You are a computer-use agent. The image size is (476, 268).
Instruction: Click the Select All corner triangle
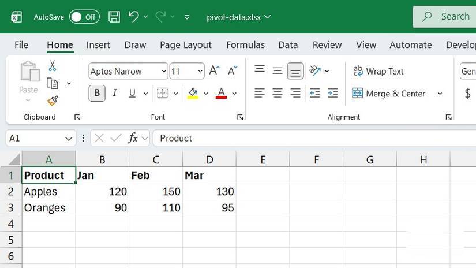[x=14, y=159]
